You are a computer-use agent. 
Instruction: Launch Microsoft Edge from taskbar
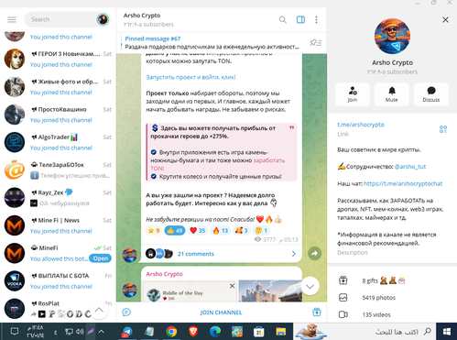click(215, 332)
